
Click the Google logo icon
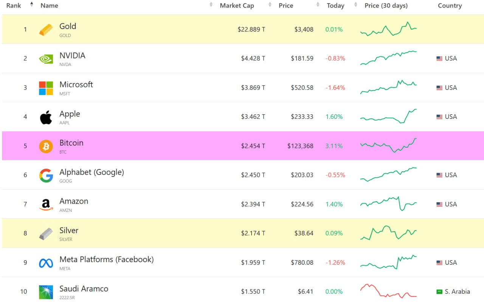(x=46, y=175)
